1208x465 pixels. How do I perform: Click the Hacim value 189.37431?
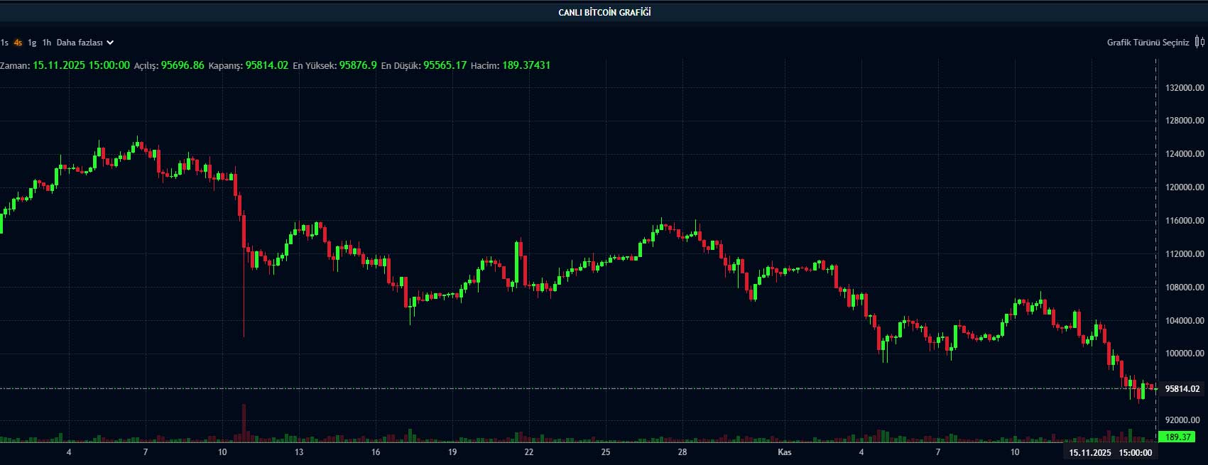tap(526, 65)
